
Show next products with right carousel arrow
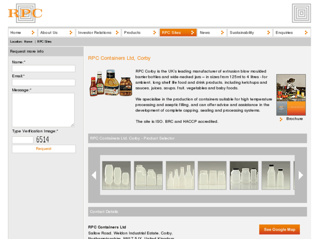pyautogui.click(x=301, y=175)
